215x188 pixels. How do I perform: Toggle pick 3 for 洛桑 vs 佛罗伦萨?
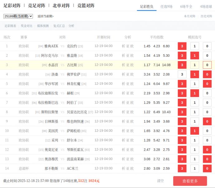coord(182,74)
